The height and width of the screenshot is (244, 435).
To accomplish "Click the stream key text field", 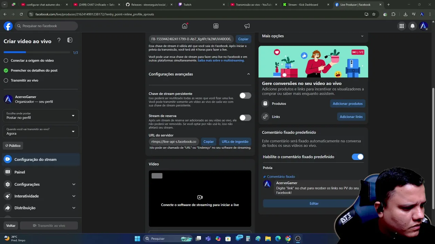I will pos(191,39).
